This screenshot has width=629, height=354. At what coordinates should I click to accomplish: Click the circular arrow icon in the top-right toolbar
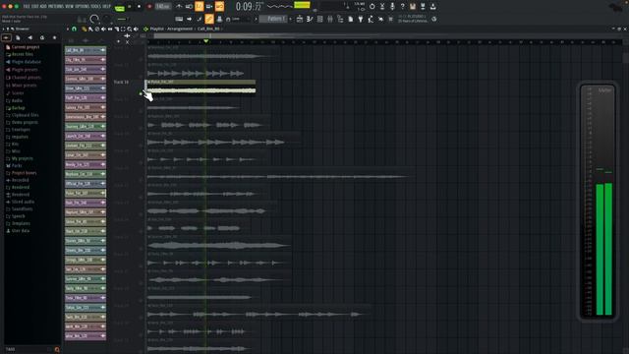pos(372,7)
